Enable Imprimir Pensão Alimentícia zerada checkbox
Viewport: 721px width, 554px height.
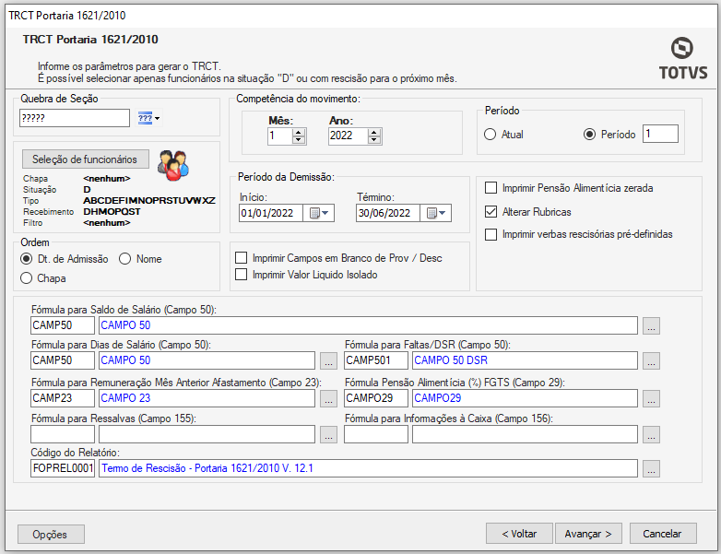pyautogui.click(x=491, y=188)
